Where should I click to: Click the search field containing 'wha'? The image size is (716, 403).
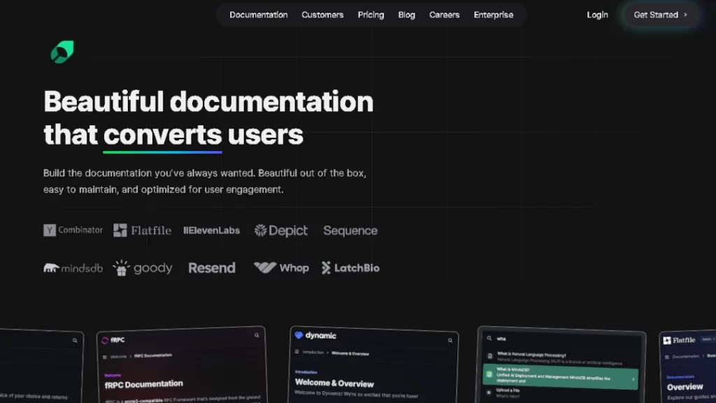tap(561, 339)
